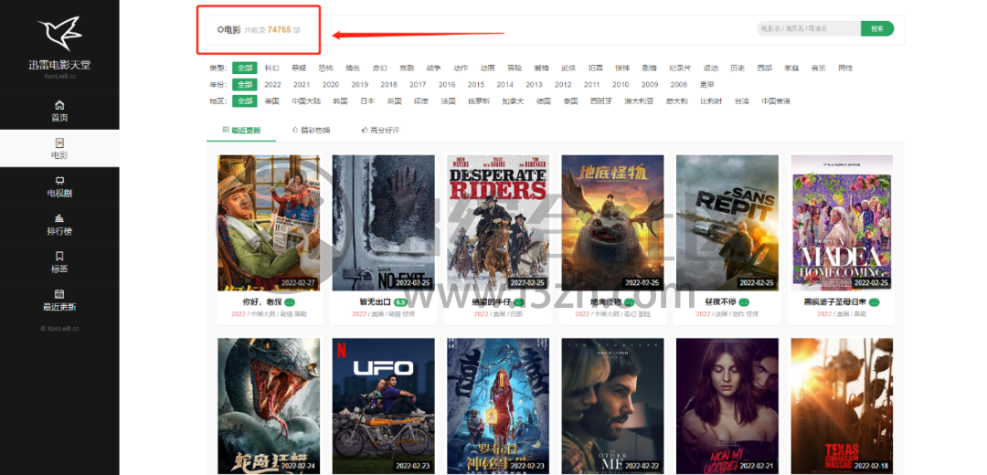
Task: Filter by year 2008
Action: pyautogui.click(x=678, y=84)
